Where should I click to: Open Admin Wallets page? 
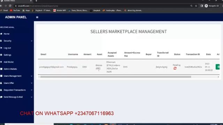pyautogui.click(x=10, y=69)
